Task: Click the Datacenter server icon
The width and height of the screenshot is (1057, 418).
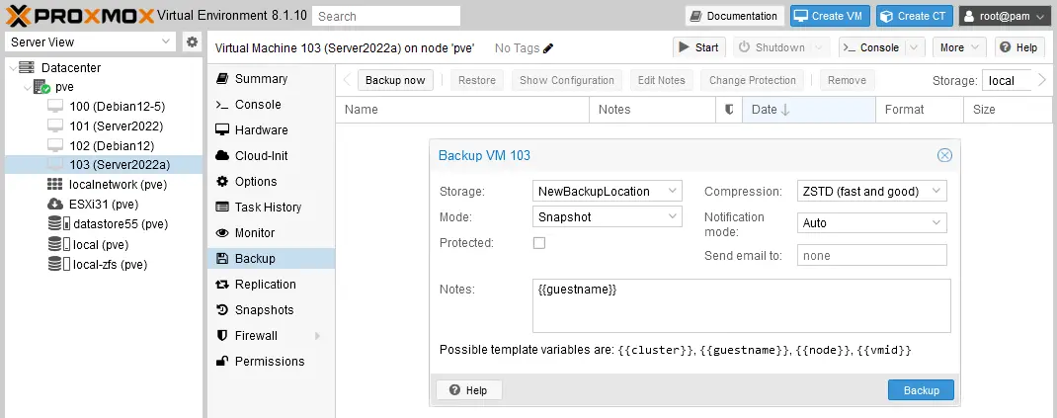Action: click(x=27, y=67)
